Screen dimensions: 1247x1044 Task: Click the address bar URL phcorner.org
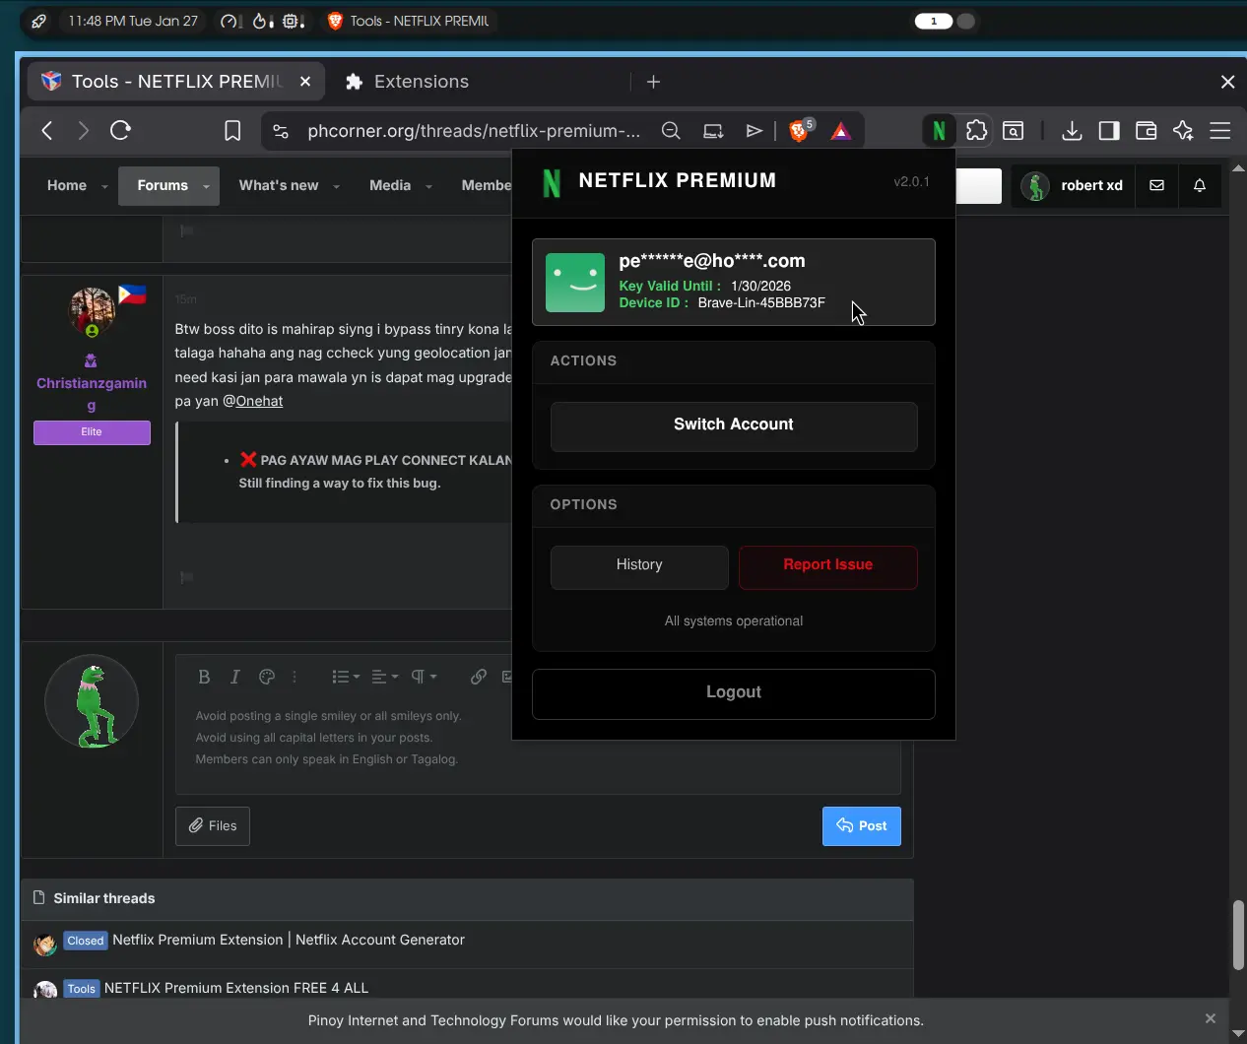473,131
